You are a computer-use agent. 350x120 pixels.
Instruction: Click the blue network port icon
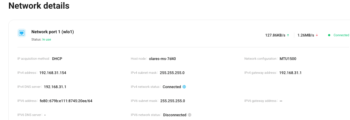pos(22,33)
